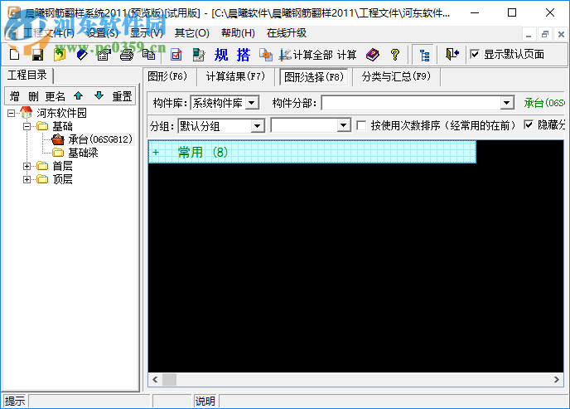Expand the 常用 (8) group
The height and width of the screenshot is (409, 570).
(x=156, y=152)
